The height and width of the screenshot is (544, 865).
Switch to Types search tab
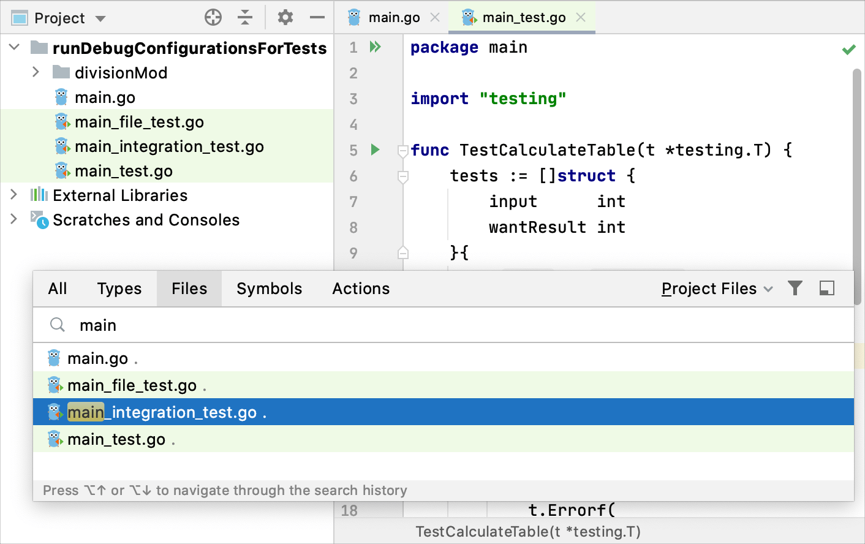tap(119, 289)
